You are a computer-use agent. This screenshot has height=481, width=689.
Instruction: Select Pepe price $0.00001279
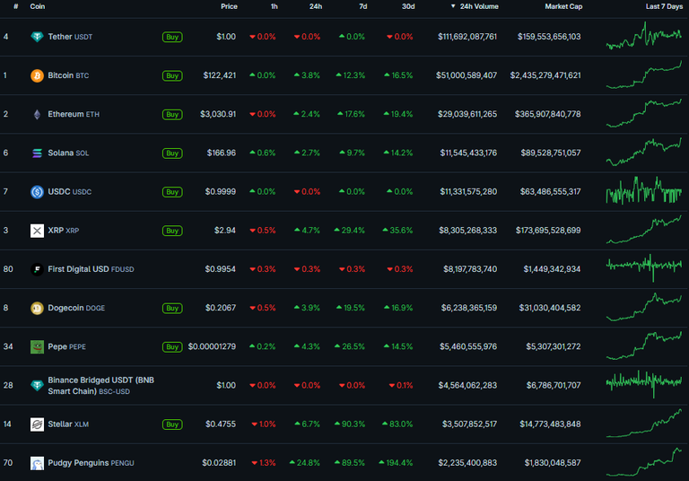212,347
